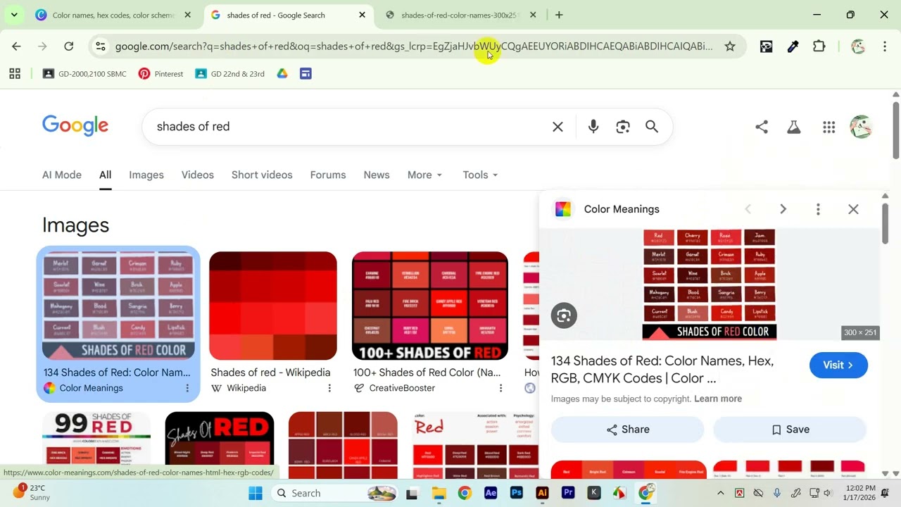Switch to the Images results tab
The height and width of the screenshot is (507, 901).
tap(146, 175)
